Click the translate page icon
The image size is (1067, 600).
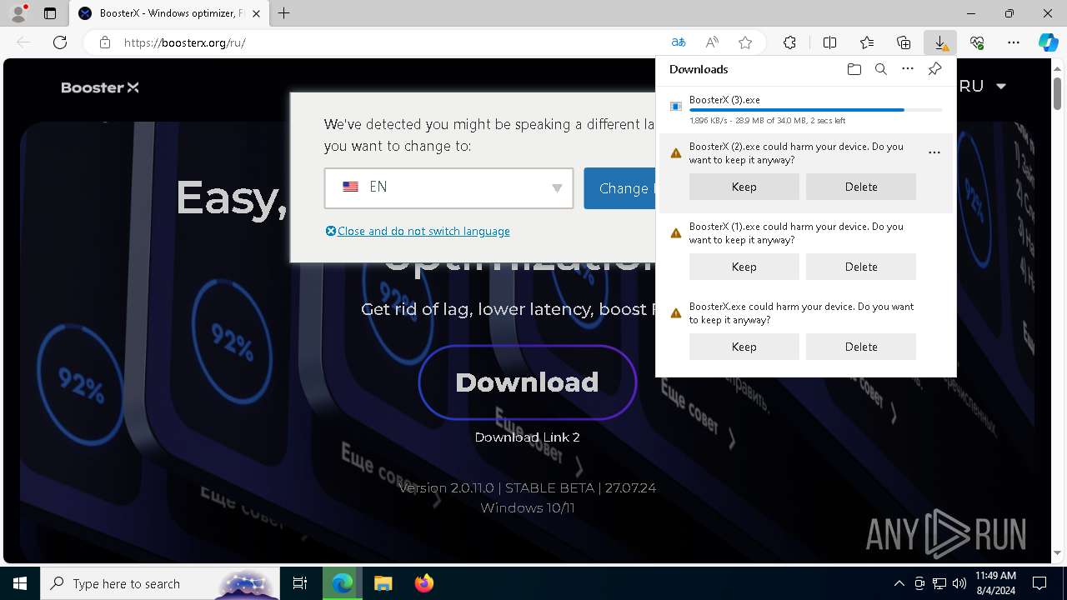click(x=679, y=42)
